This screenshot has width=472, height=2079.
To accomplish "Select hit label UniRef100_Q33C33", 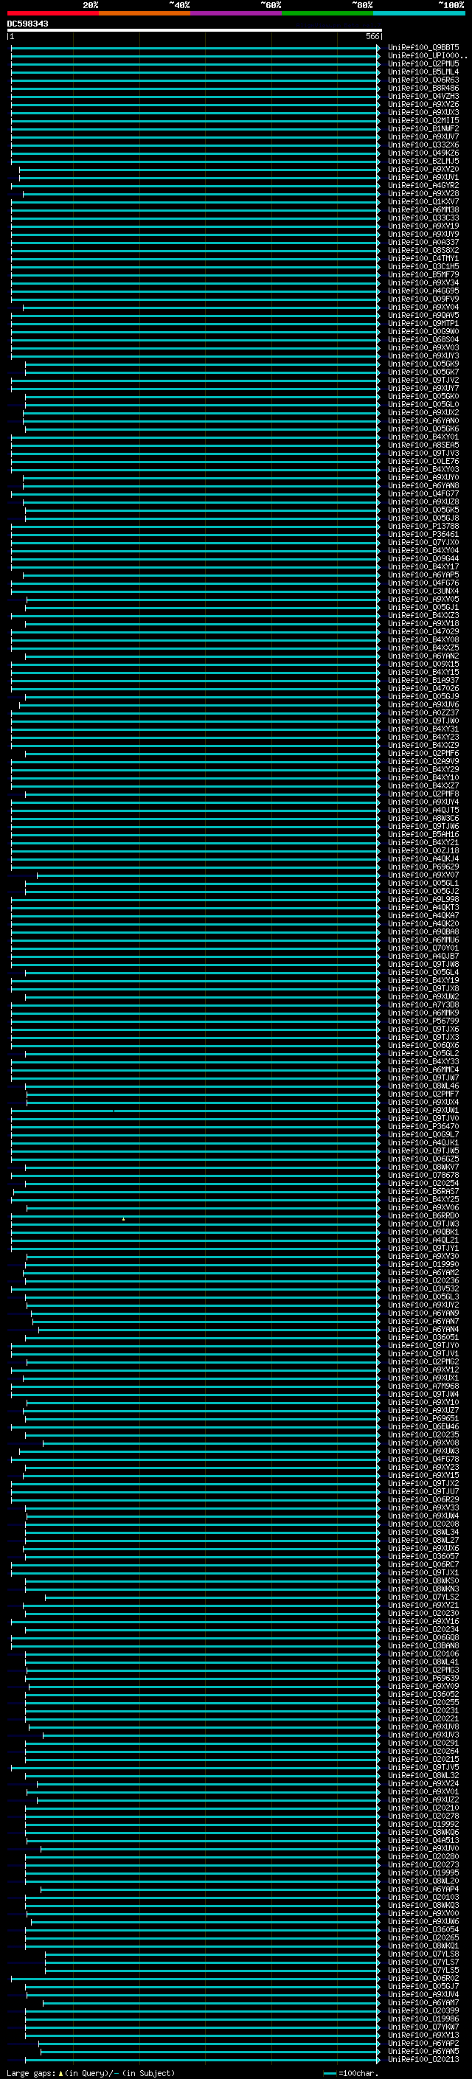I will (x=423, y=218).
